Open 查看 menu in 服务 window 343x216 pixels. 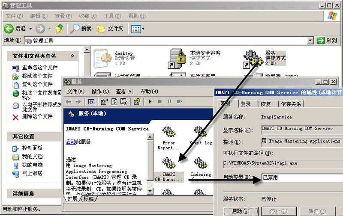[124, 92]
